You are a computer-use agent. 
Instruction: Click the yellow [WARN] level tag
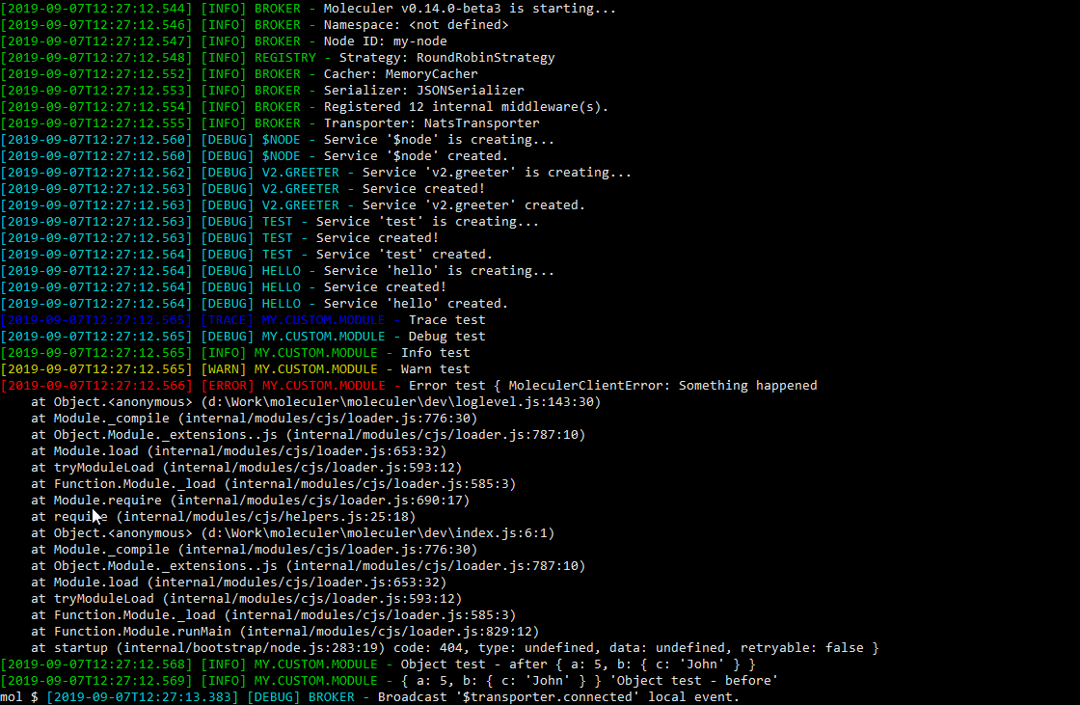tap(224, 368)
